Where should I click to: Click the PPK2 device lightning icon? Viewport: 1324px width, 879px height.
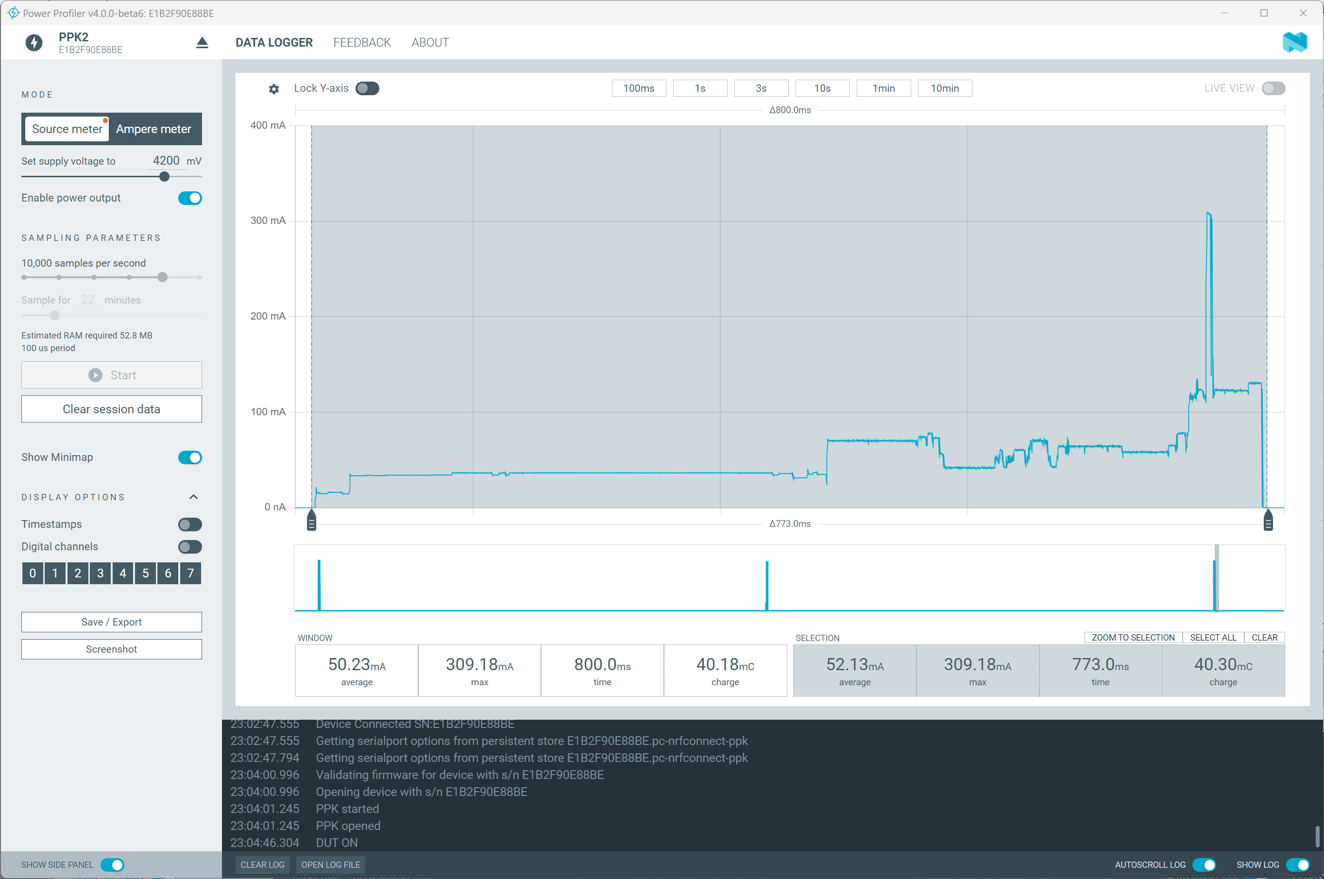[34, 43]
